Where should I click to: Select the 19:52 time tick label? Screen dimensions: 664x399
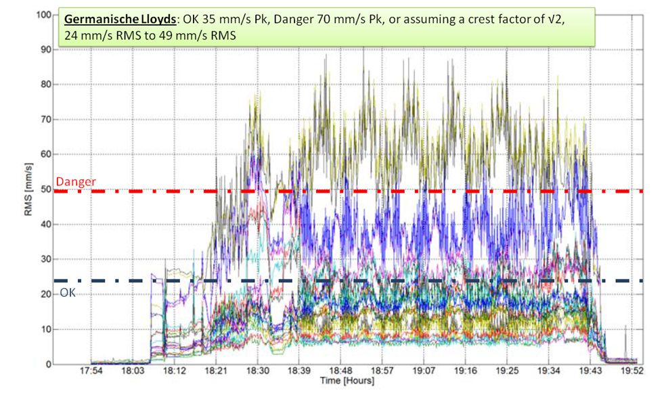(632, 371)
